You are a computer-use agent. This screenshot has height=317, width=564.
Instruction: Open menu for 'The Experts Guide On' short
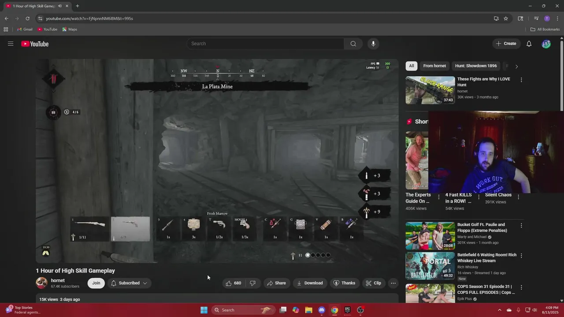point(438,197)
